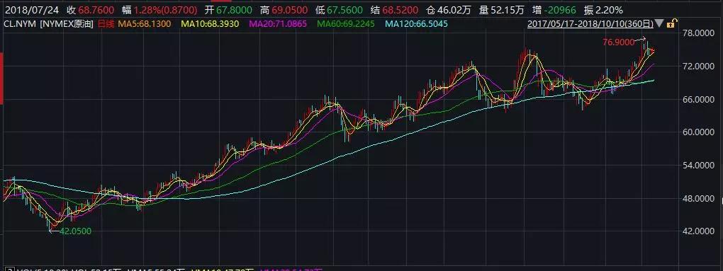Select the MA120:66.5045 indicator label

(x=417, y=24)
